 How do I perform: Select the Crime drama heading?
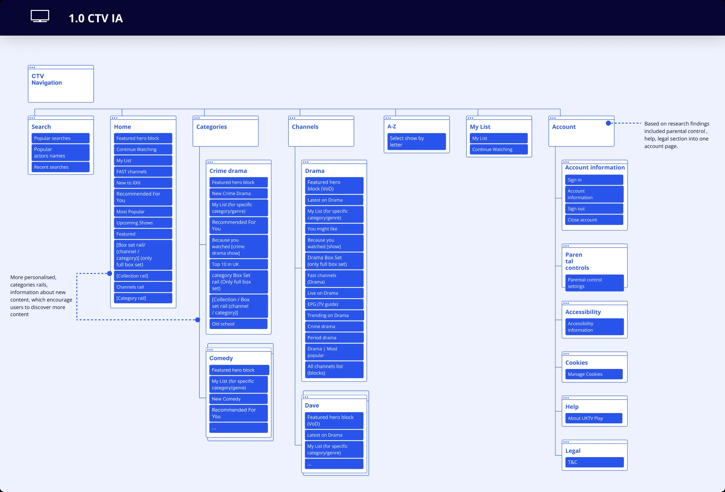228,171
